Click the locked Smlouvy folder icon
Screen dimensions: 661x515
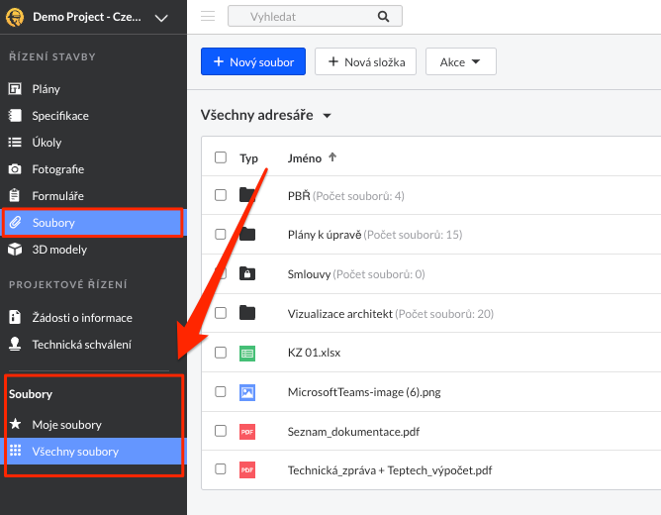247,273
